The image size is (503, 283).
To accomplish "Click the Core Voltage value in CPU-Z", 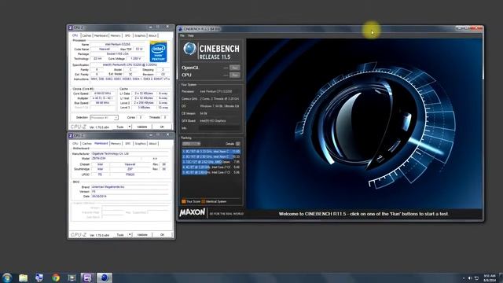I will 134,59.
